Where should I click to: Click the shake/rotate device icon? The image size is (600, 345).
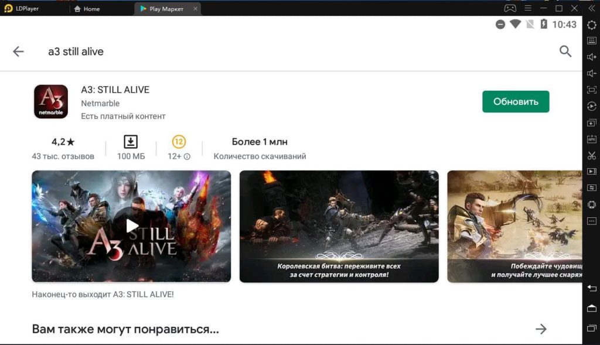(592, 204)
